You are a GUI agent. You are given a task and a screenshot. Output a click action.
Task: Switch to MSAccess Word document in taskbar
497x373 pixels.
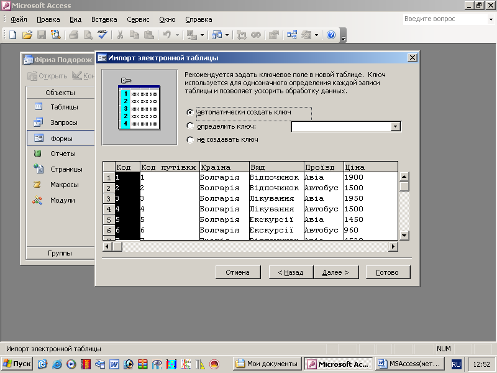(x=410, y=364)
